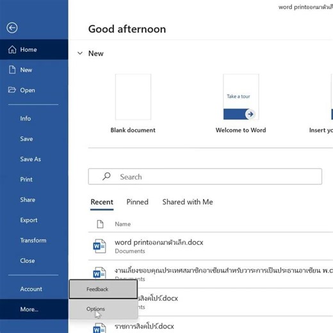Image resolution: width=333 pixels, height=333 pixels.
Task: Click the Welcome to Word caption
Action: (x=241, y=130)
